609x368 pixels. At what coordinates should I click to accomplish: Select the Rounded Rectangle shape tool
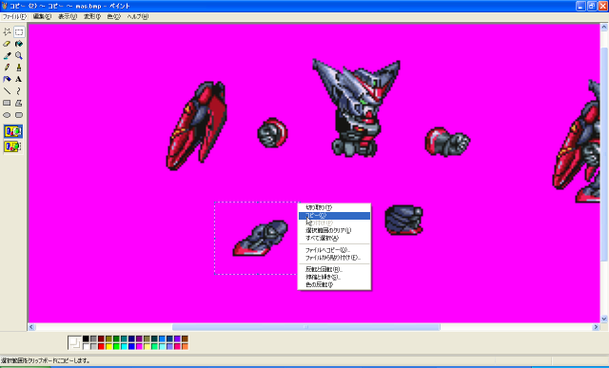[x=19, y=115]
